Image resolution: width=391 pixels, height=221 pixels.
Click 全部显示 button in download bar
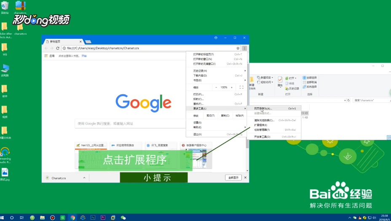pyautogui.click(x=233, y=178)
